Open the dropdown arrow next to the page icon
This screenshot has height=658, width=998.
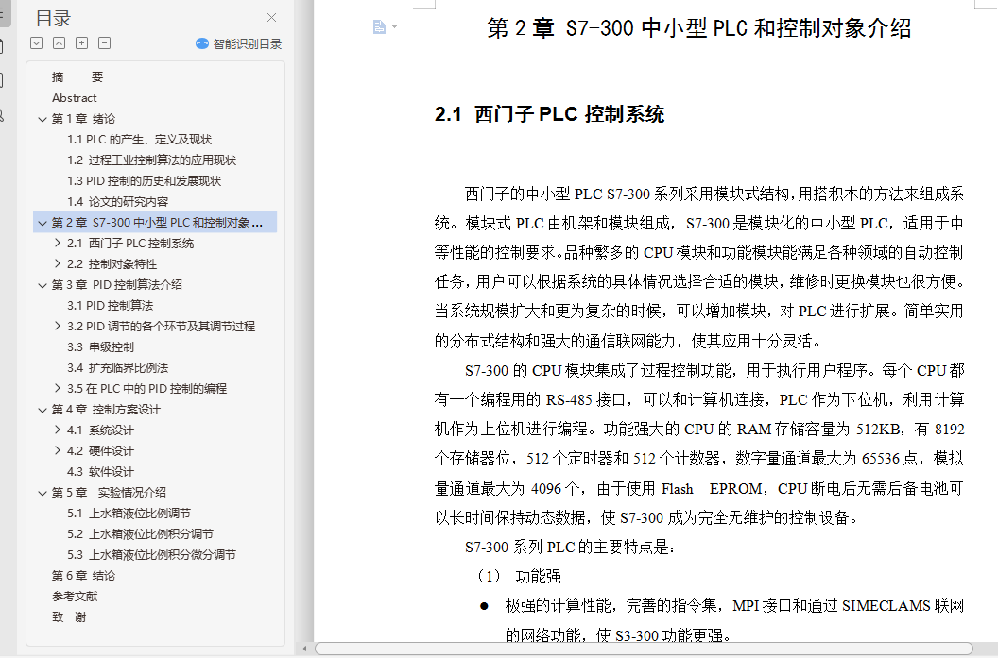click(x=395, y=26)
